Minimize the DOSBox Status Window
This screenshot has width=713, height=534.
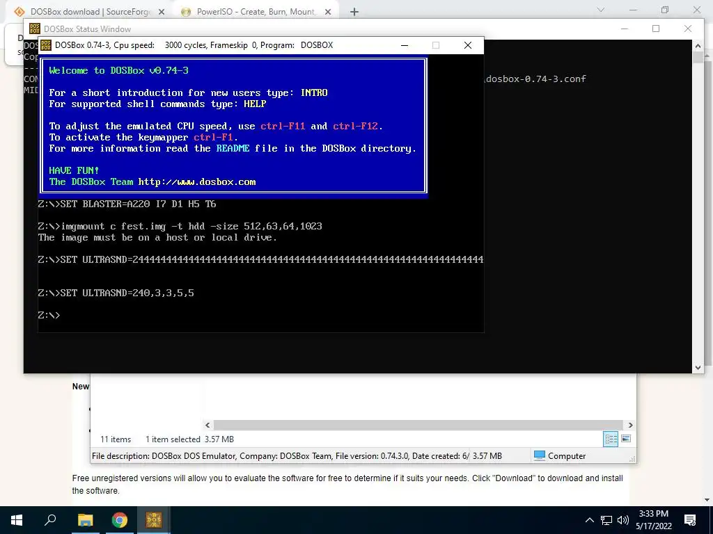click(625, 29)
